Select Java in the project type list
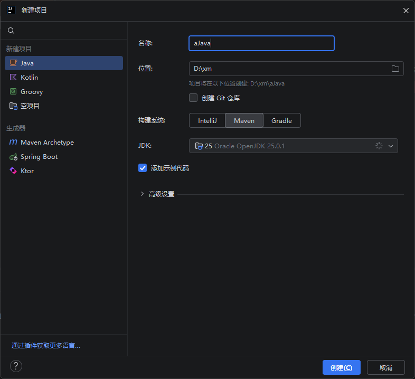 coord(64,63)
